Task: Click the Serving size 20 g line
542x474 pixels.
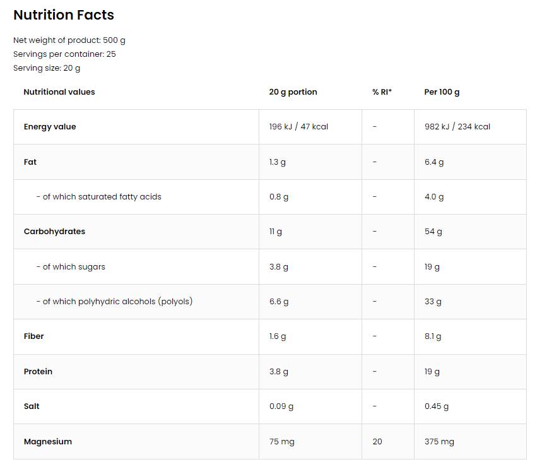Action: [47, 68]
